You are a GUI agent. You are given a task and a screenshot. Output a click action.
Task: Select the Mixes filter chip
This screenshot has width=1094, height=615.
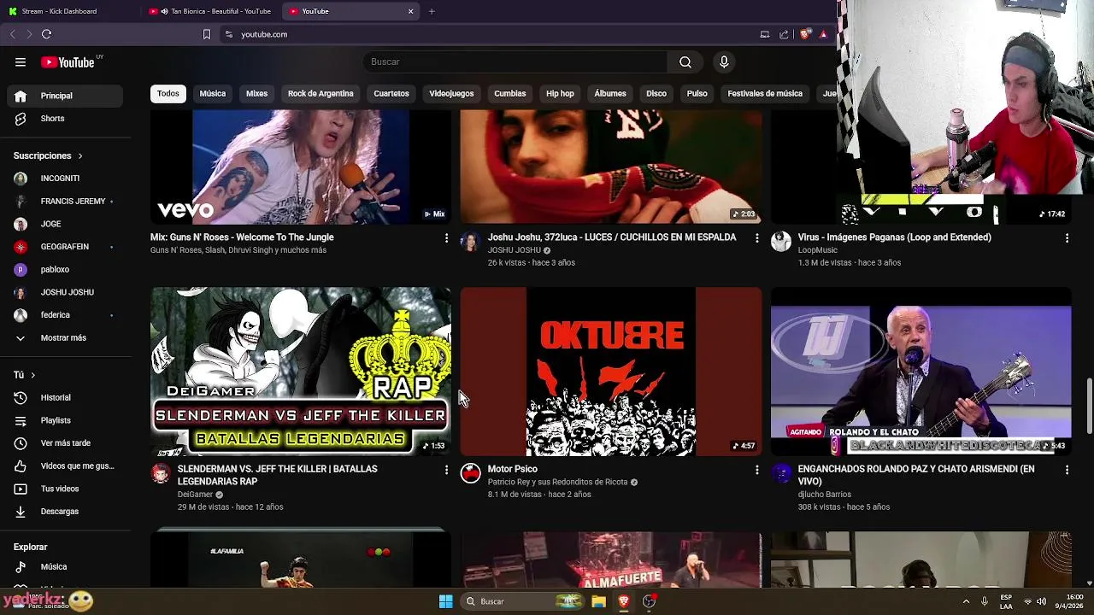(x=257, y=93)
